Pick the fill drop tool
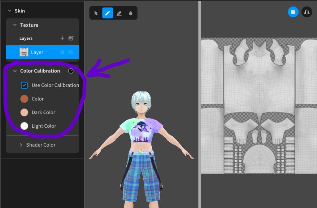This screenshot has width=317, height=208. [x=131, y=13]
